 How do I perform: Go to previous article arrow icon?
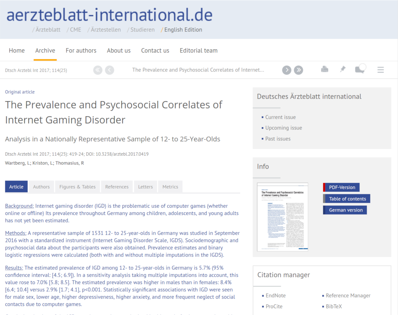(x=109, y=70)
